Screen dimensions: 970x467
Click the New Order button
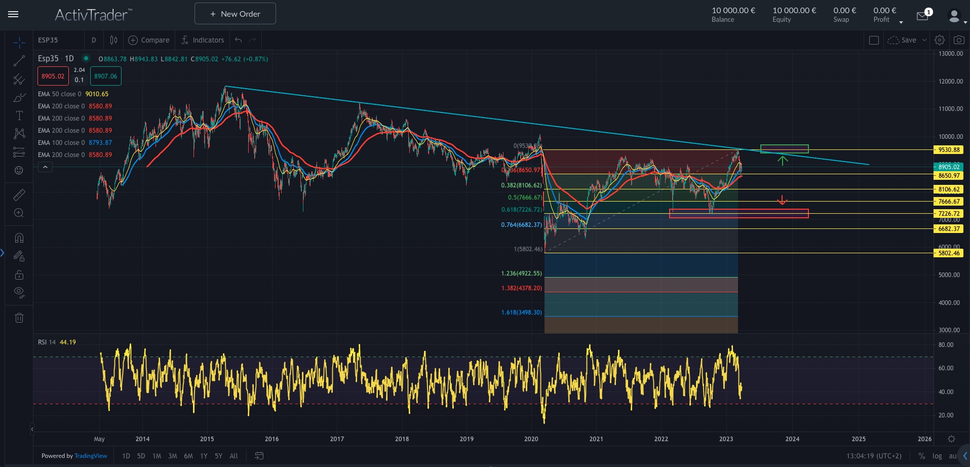pyautogui.click(x=235, y=13)
